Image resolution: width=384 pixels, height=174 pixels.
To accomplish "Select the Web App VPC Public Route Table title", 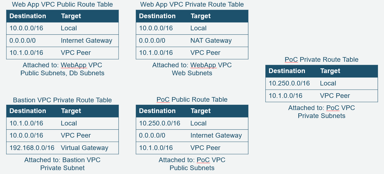I will [63, 4].
